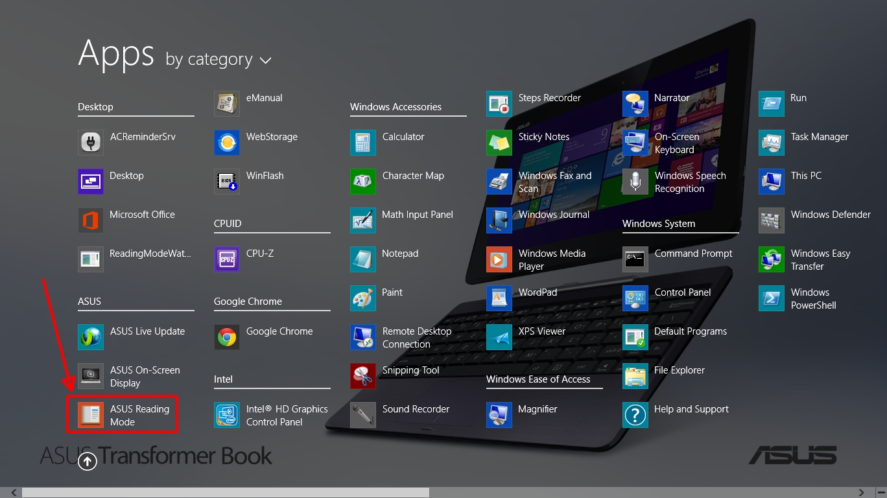Open the XPS Viewer icon

coord(499,337)
